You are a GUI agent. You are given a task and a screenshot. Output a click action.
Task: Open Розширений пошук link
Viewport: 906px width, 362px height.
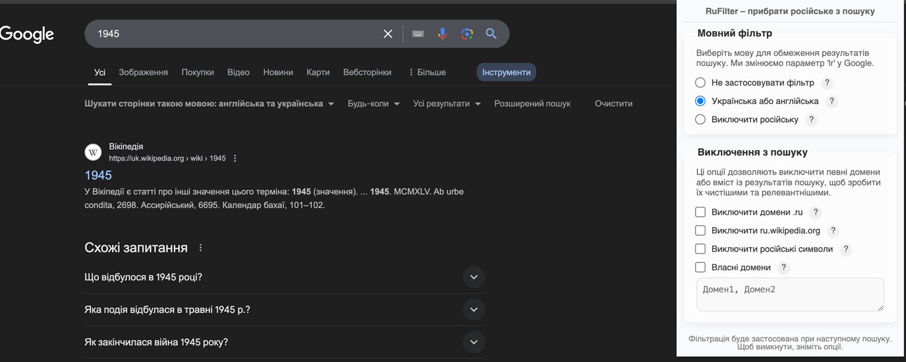pos(533,103)
